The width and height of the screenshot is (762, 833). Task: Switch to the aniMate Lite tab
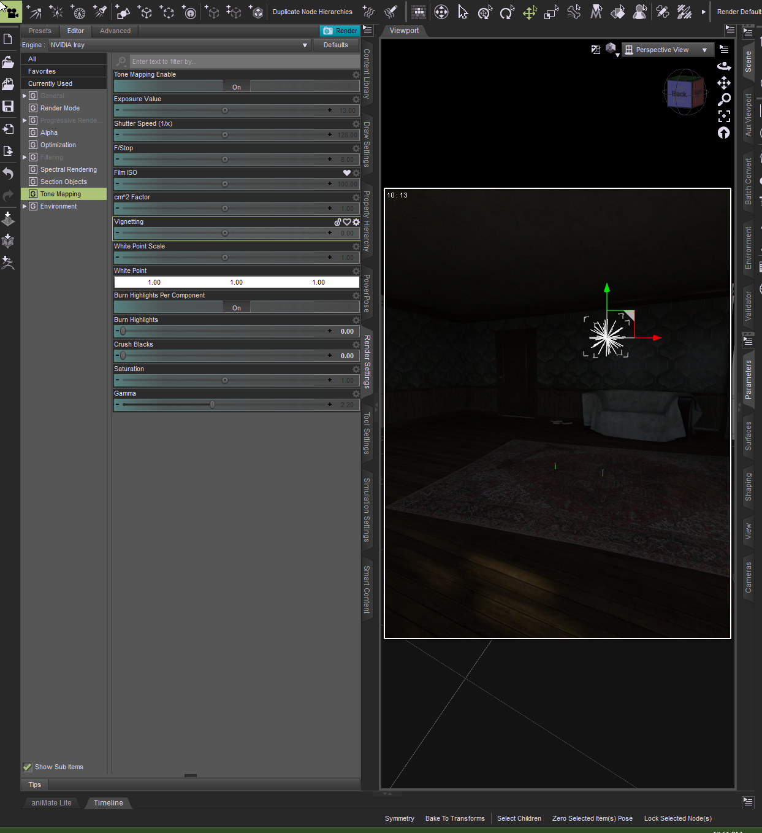(x=51, y=802)
